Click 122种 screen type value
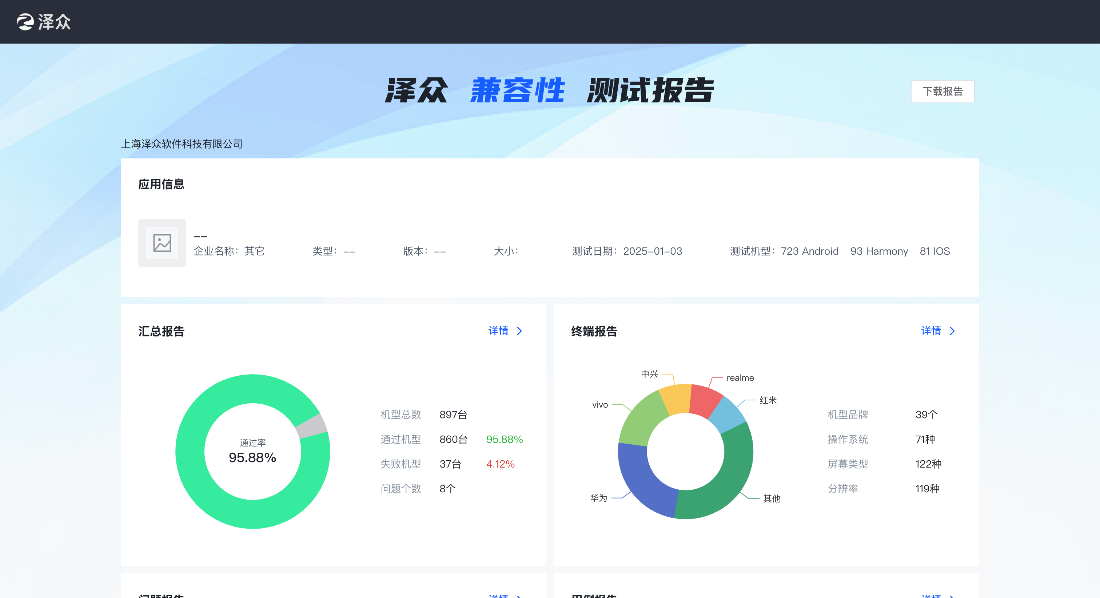The width and height of the screenshot is (1100, 598). pos(928,464)
